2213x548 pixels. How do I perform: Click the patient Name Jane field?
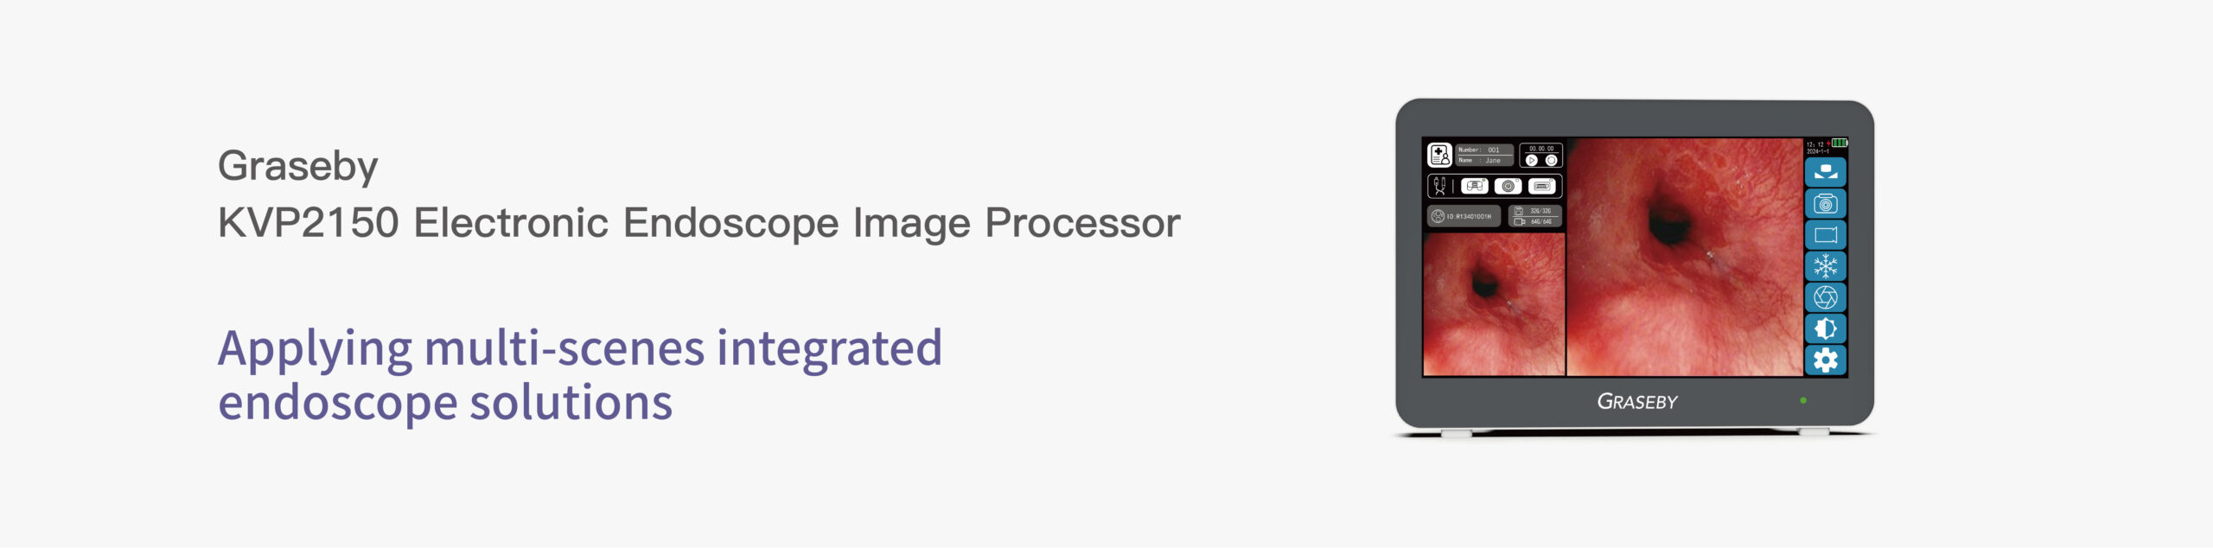(x=1484, y=161)
